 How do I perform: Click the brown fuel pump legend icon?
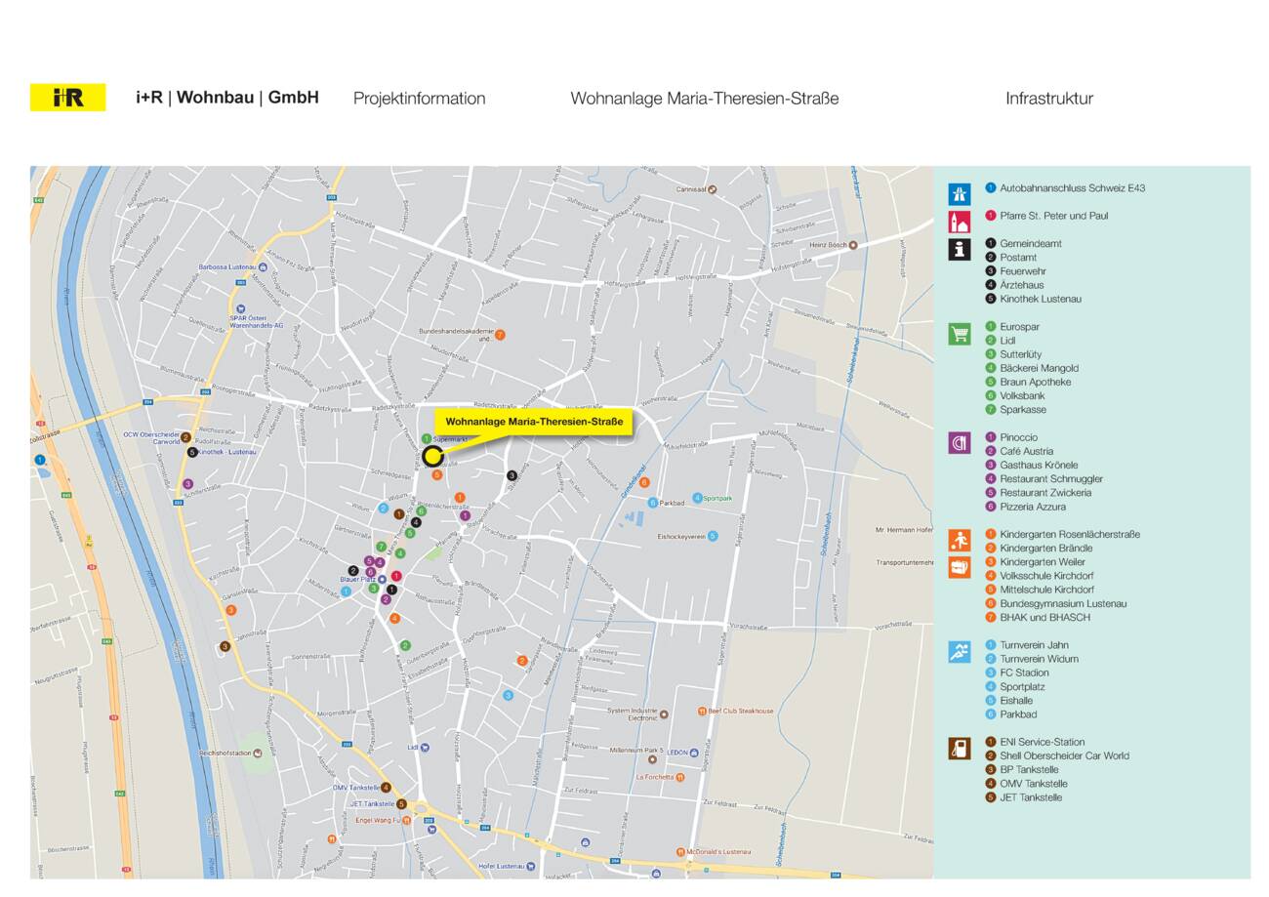pos(960,749)
